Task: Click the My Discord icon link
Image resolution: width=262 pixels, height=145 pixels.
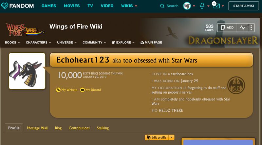Action: coord(83,90)
